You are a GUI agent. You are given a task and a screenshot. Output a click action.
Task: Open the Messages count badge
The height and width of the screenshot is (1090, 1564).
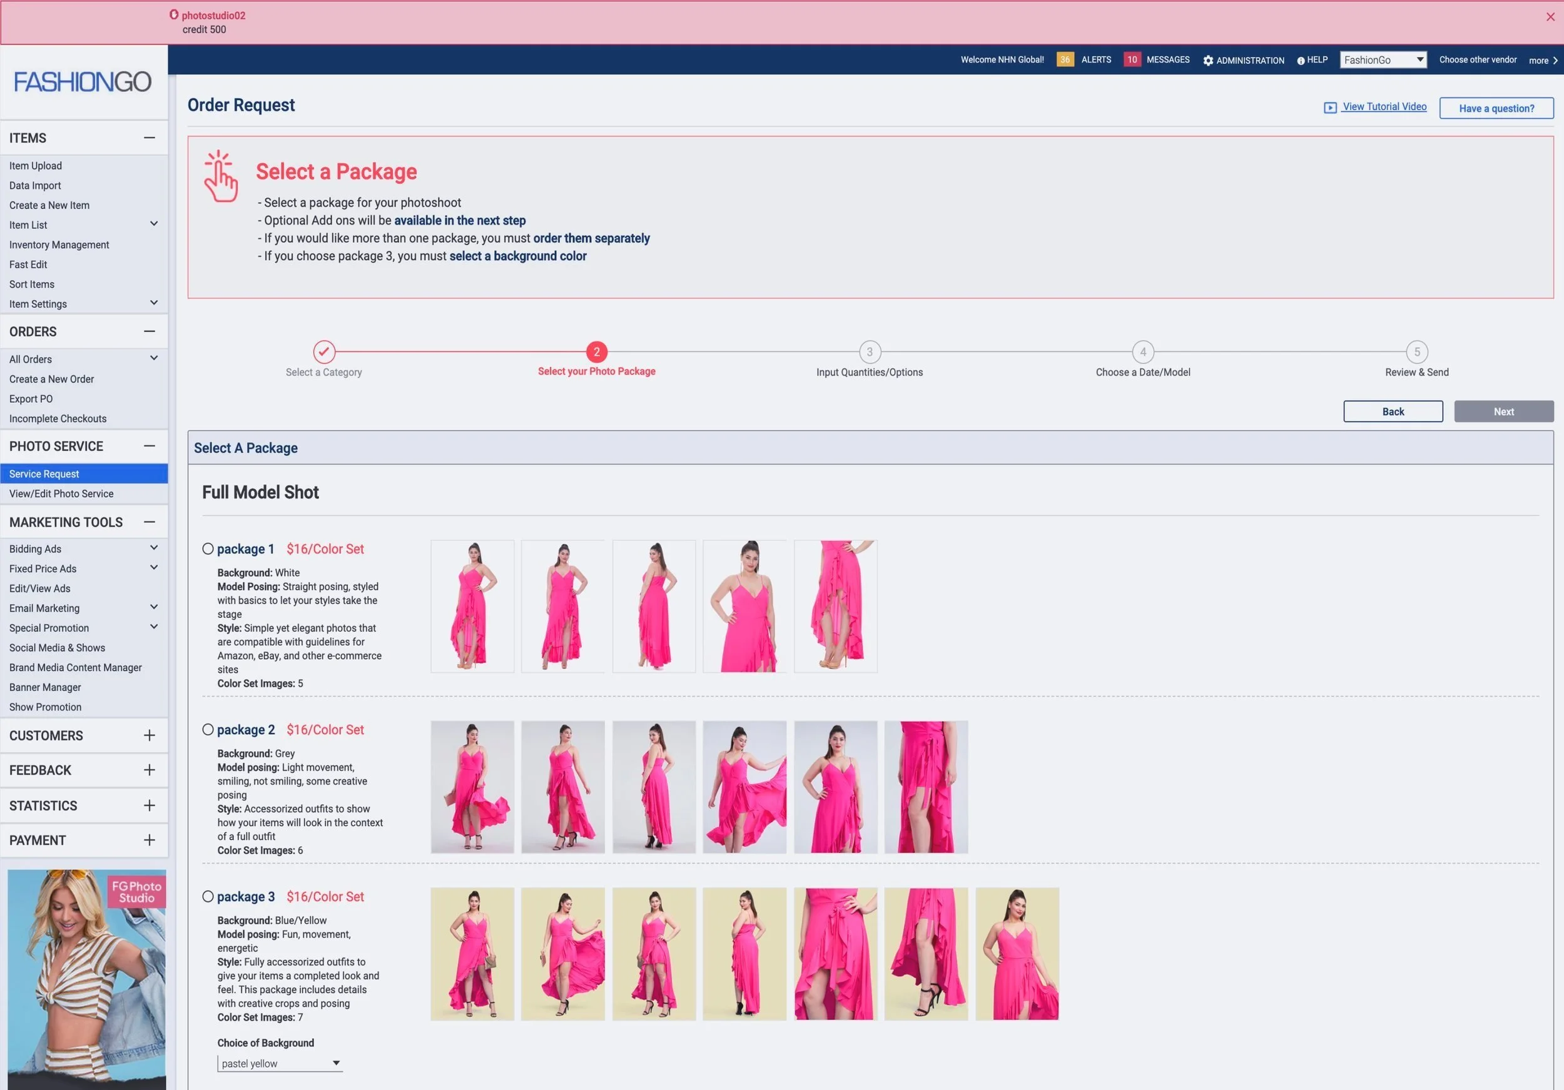coord(1132,60)
